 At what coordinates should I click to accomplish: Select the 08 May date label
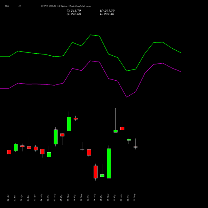pos(68,198)
